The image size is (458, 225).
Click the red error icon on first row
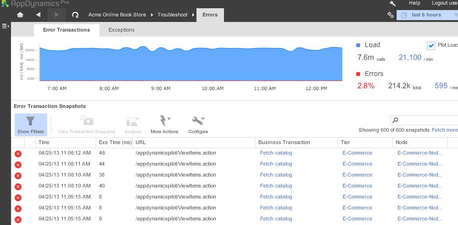click(x=18, y=153)
